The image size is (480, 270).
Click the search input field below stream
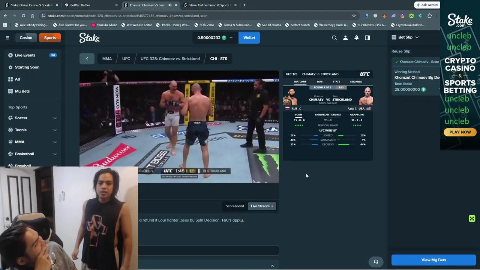click(208, 250)
